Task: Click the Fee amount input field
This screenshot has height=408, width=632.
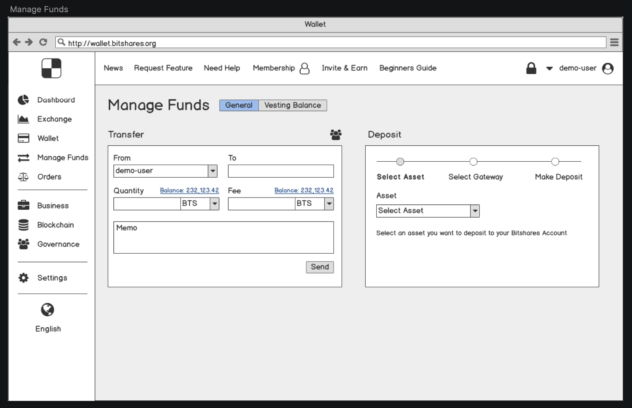Action: (x=261, y=204)
